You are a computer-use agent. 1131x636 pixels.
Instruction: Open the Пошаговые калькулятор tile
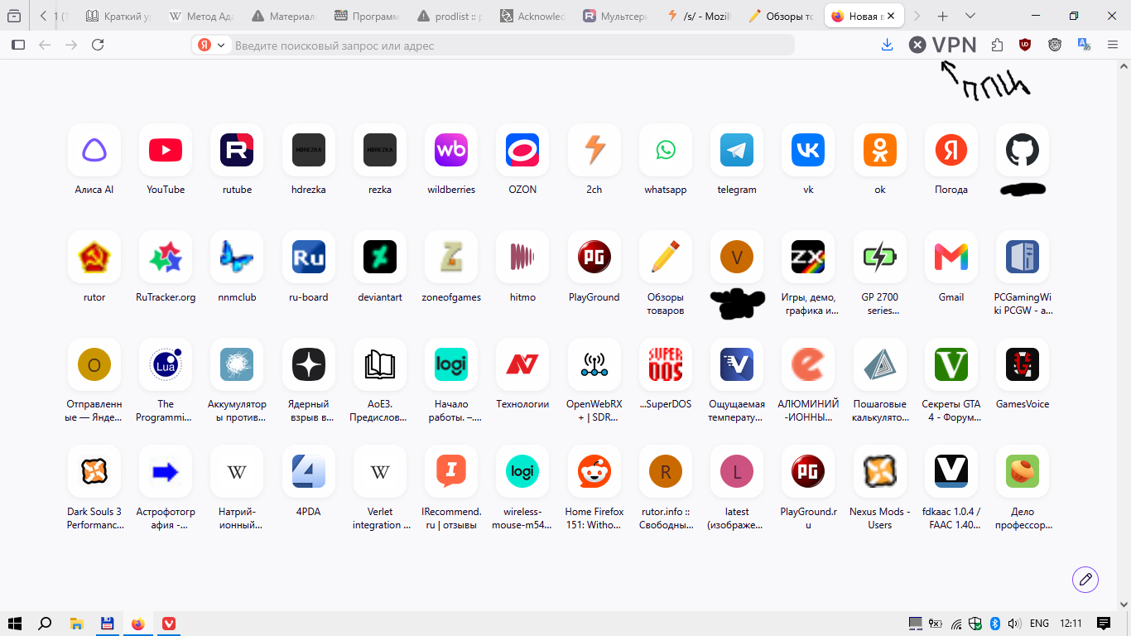point(880,364)
